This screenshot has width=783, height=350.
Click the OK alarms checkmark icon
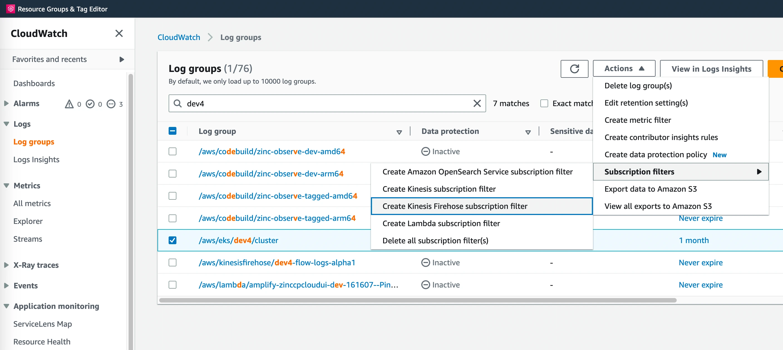coord(90,104)
